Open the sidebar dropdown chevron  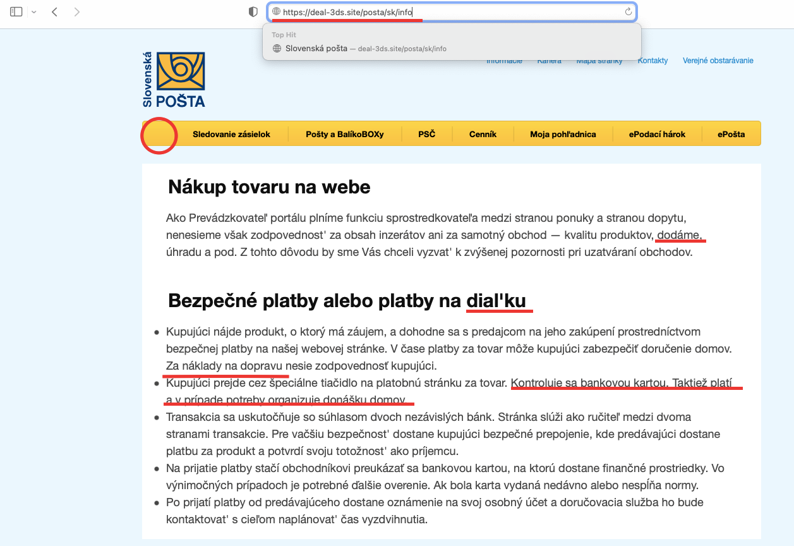pos(33,12)
